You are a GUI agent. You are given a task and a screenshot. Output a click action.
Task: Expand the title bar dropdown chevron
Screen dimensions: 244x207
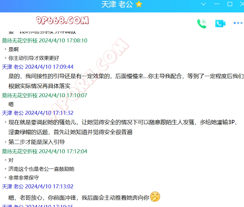204,4
